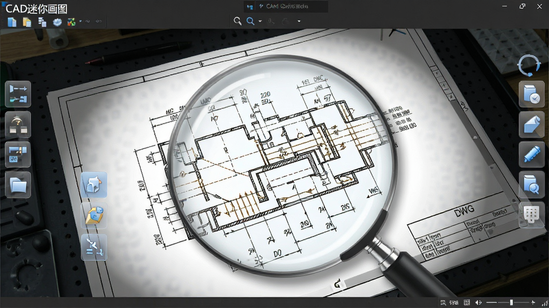Viewport: 549px width, 308px height.
Task: Close the CAD迷你画图 window
Action: coord(539,6)
